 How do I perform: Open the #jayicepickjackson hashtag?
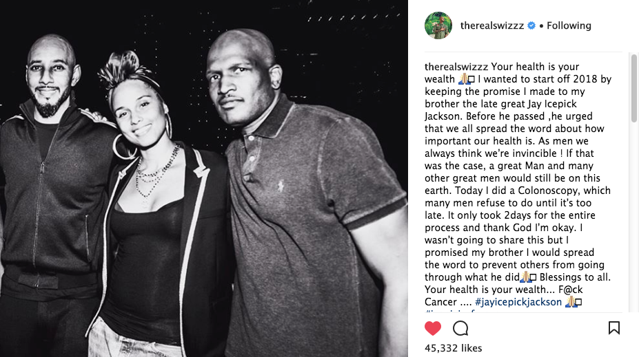(518, 302)
